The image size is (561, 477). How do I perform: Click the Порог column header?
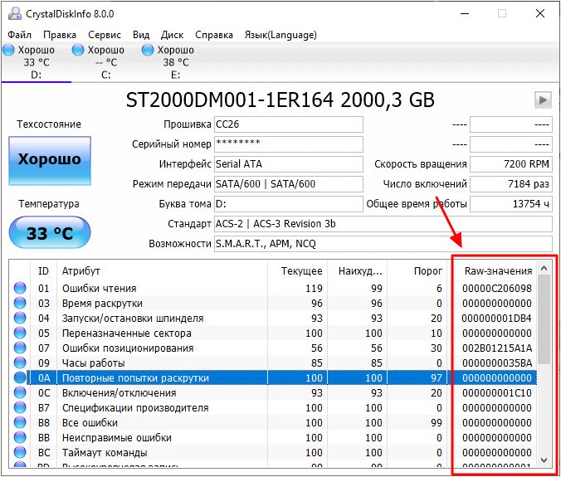417,271
